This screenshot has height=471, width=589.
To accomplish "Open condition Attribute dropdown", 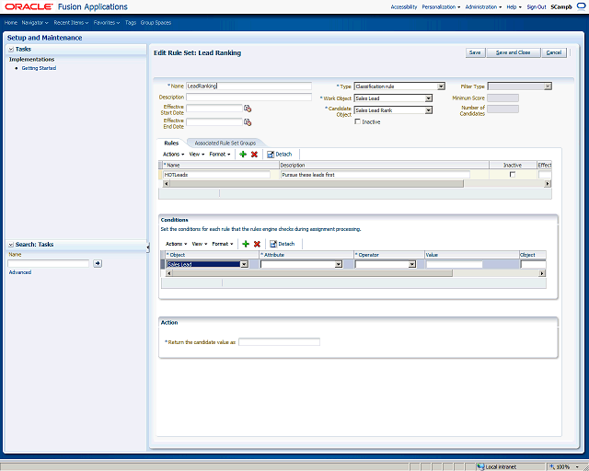I will 339,264.
